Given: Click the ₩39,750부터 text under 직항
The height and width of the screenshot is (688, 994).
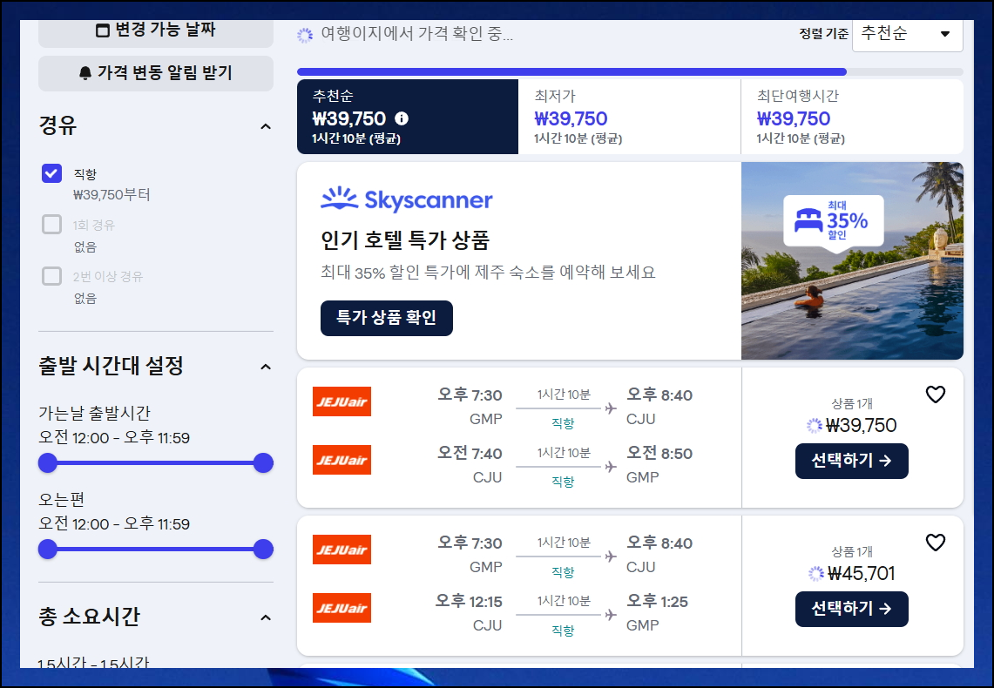Looking at the screenshot, I should [112, 195].
